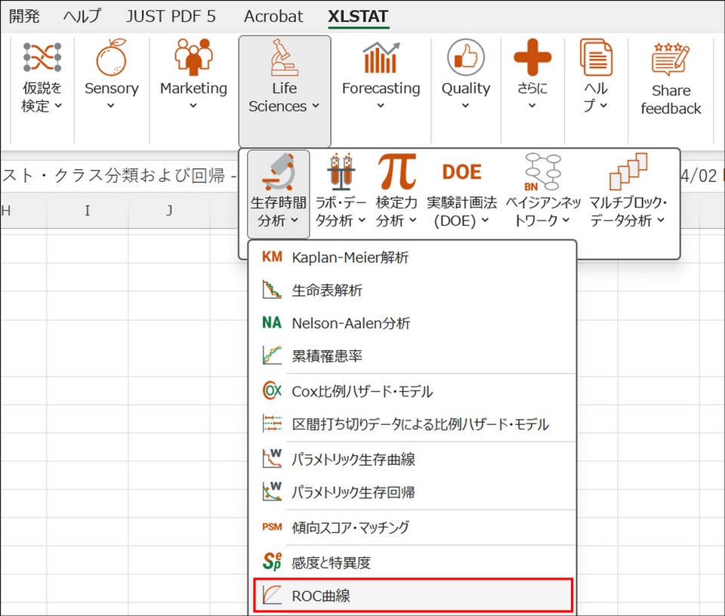
Task: Select ROC曲線 from the menu
Action: tap(412, 596)
